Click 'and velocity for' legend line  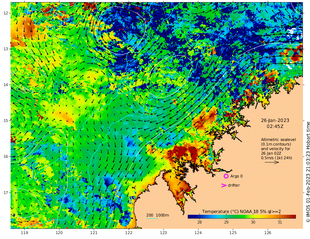[x=275, y=149]
